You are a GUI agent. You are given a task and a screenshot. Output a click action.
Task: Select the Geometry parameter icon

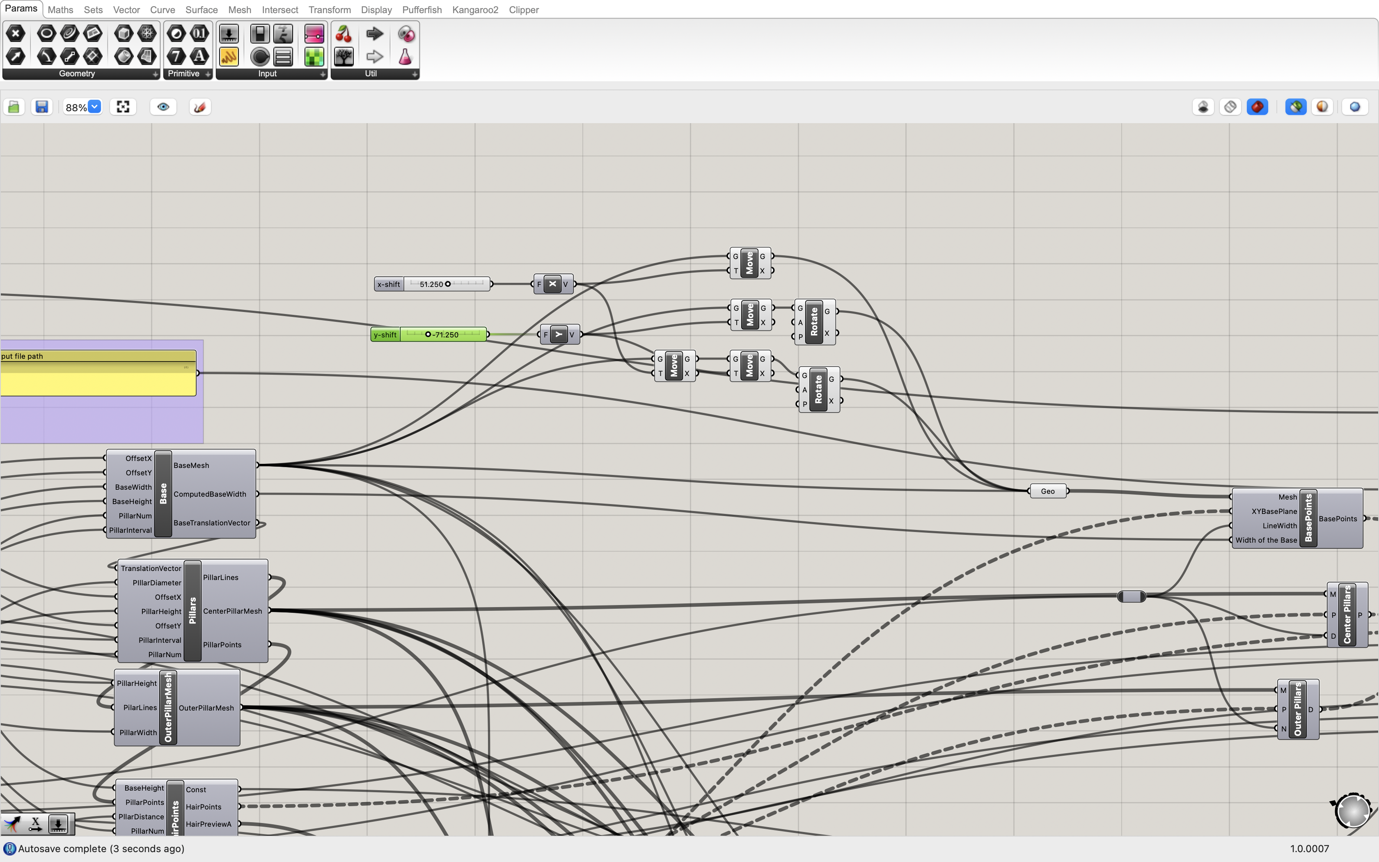pyautogui.click(x=15, y=33)
